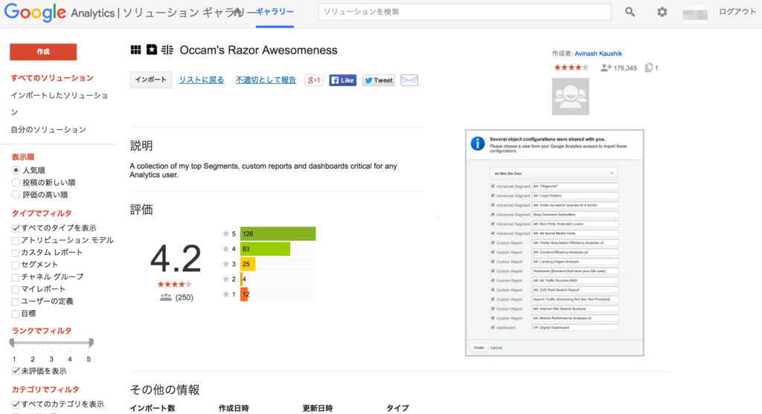
Task: Open すべてのソリューション in sidebar
Action: pyautogui.click(x=52, y=77)
